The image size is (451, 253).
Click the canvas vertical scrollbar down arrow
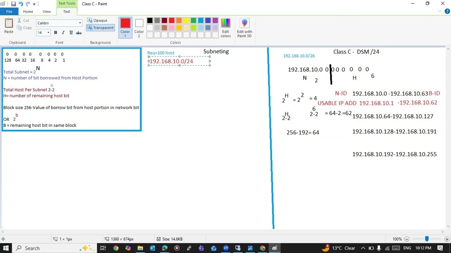[x=448, y=226]
